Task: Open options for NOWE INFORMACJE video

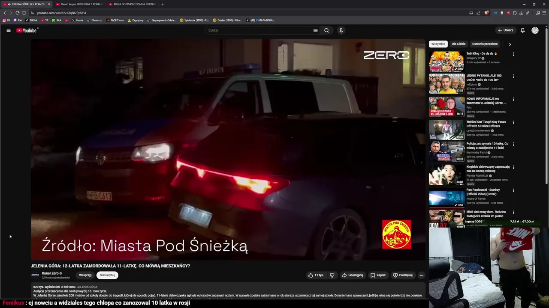Action: [513, 99]
